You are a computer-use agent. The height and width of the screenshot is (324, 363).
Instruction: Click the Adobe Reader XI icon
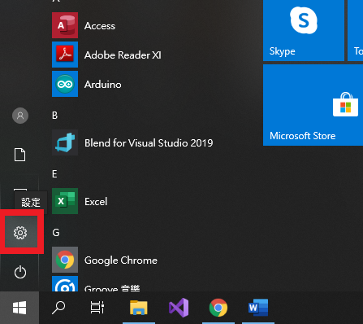click(65, 55)
